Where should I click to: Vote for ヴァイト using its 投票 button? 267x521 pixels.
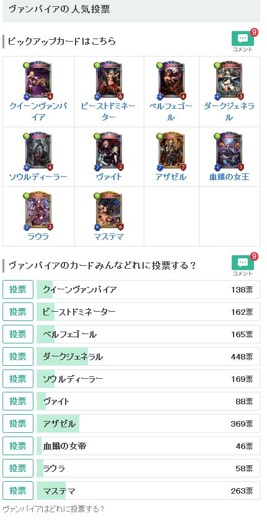coord(18,401)
